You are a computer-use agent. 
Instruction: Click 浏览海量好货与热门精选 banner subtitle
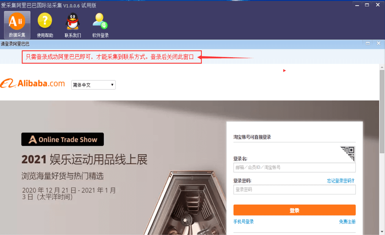pos(62,176)
